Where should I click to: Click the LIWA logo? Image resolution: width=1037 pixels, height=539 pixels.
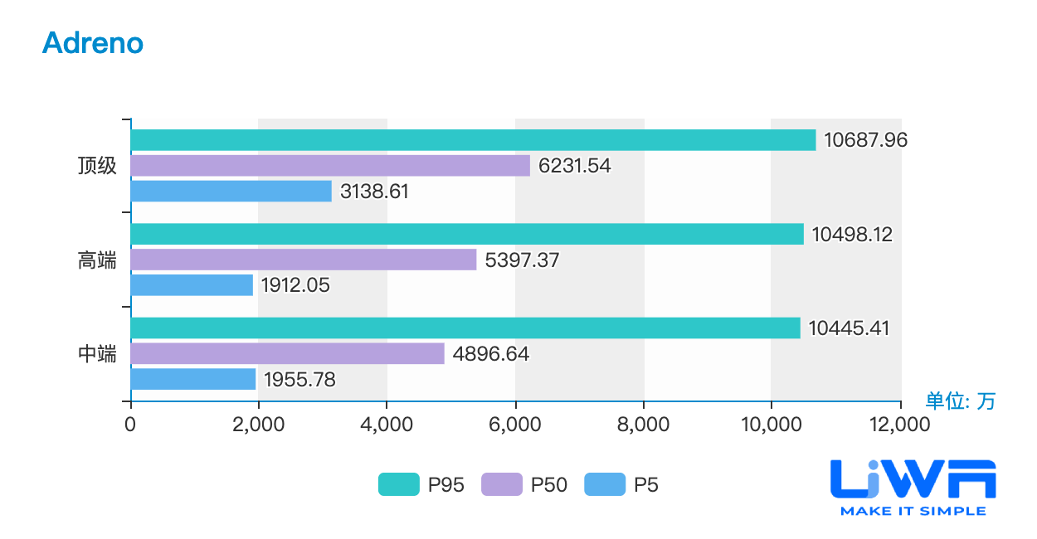913,488
